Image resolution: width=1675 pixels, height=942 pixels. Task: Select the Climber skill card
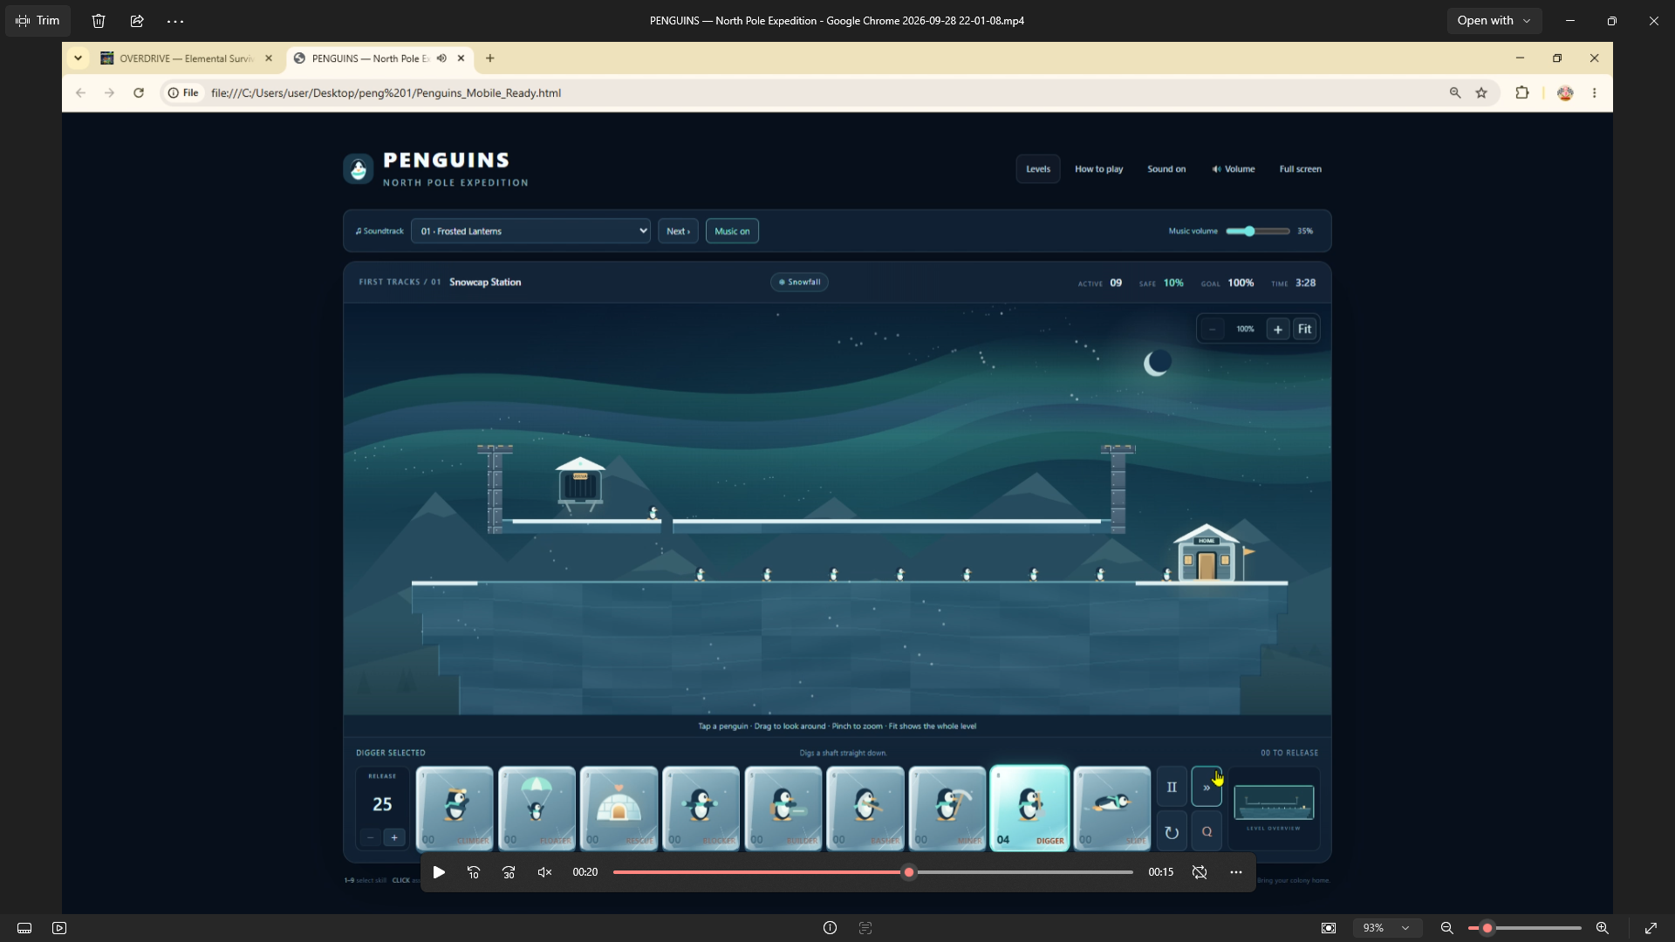point(455,808)
